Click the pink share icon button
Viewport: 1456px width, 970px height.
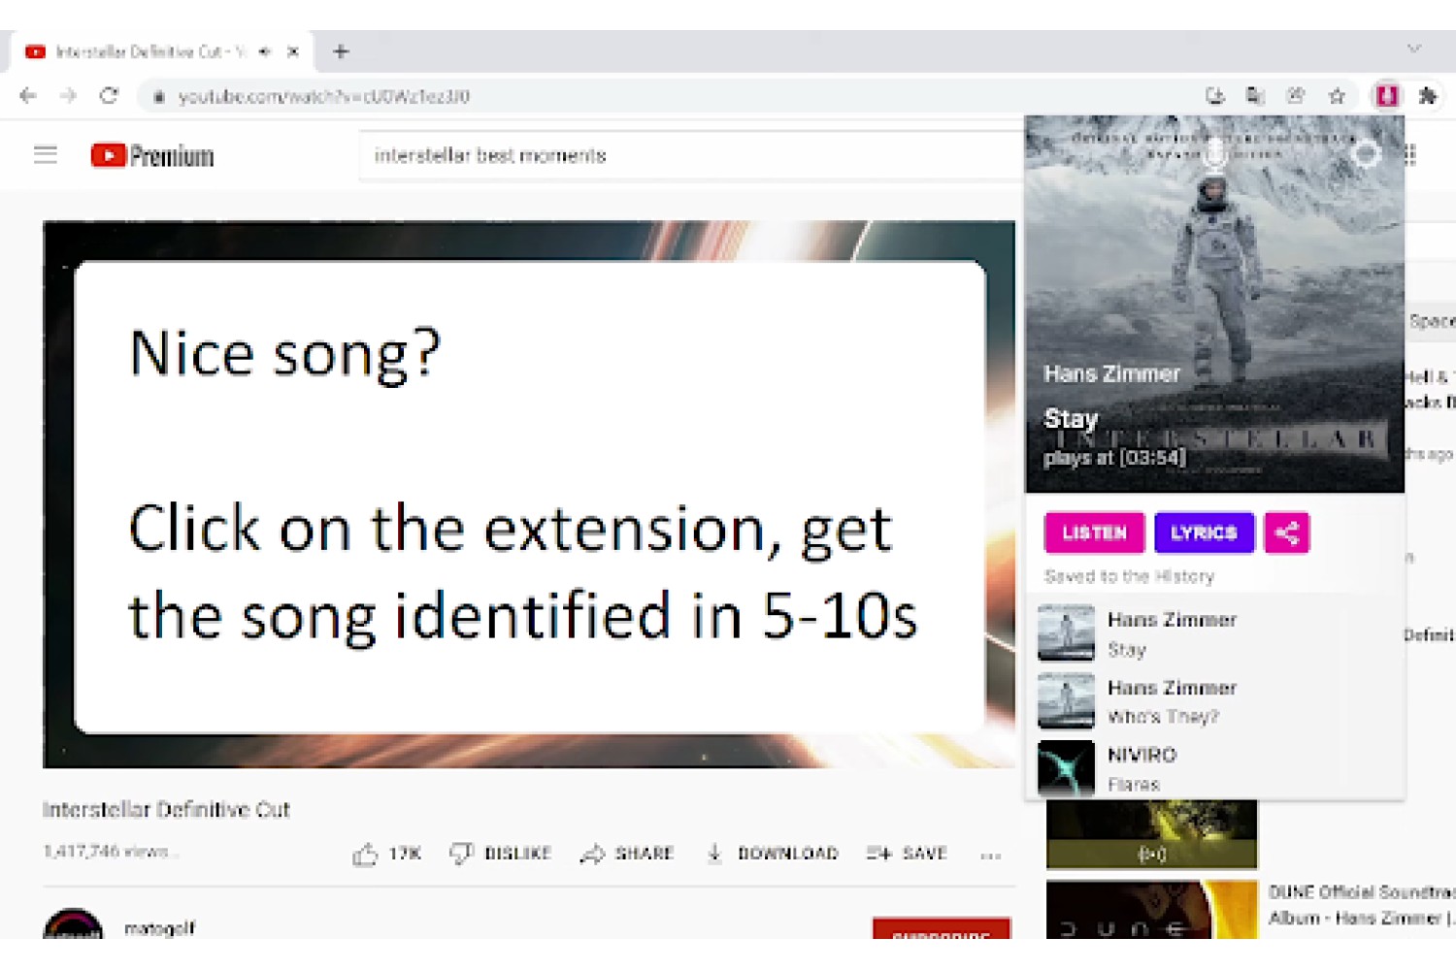[x=1287, y=533]
